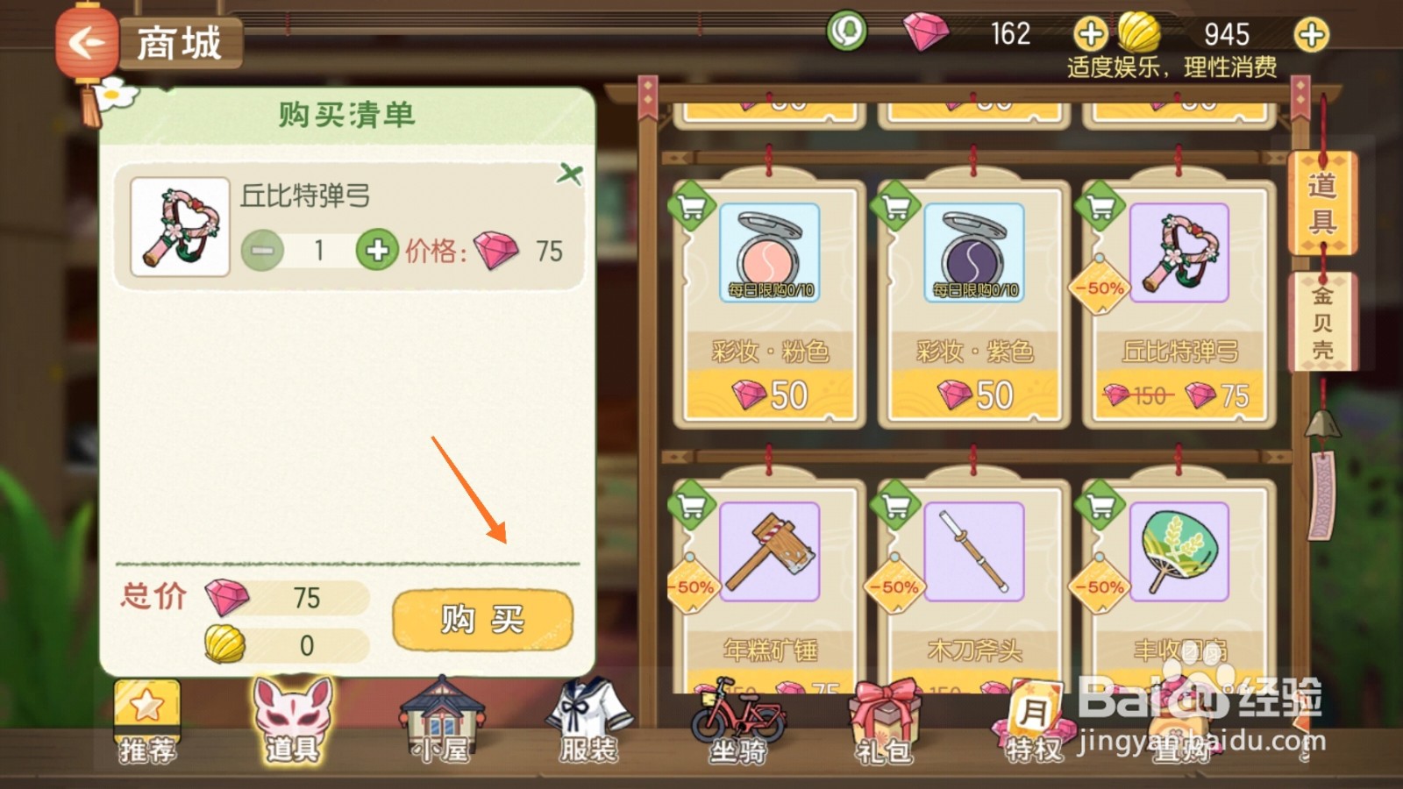Decrease 丘比特弹弓 quantity with minus button
The height and width of the screenshot is (789, 1403).
pos(262,251)
